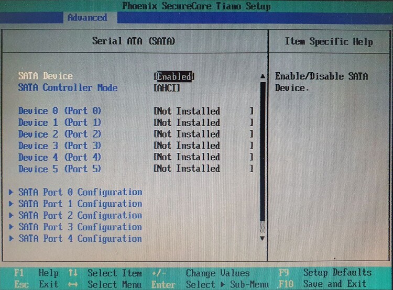Select Device 2 (Port 2) row label
This screenshot has width=393, height=290.
pos(60,134)
